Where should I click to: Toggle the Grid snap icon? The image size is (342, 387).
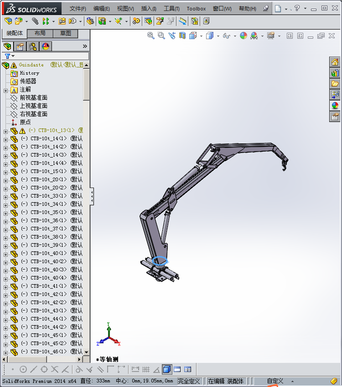pyautogui.click(x=146, y=370)
